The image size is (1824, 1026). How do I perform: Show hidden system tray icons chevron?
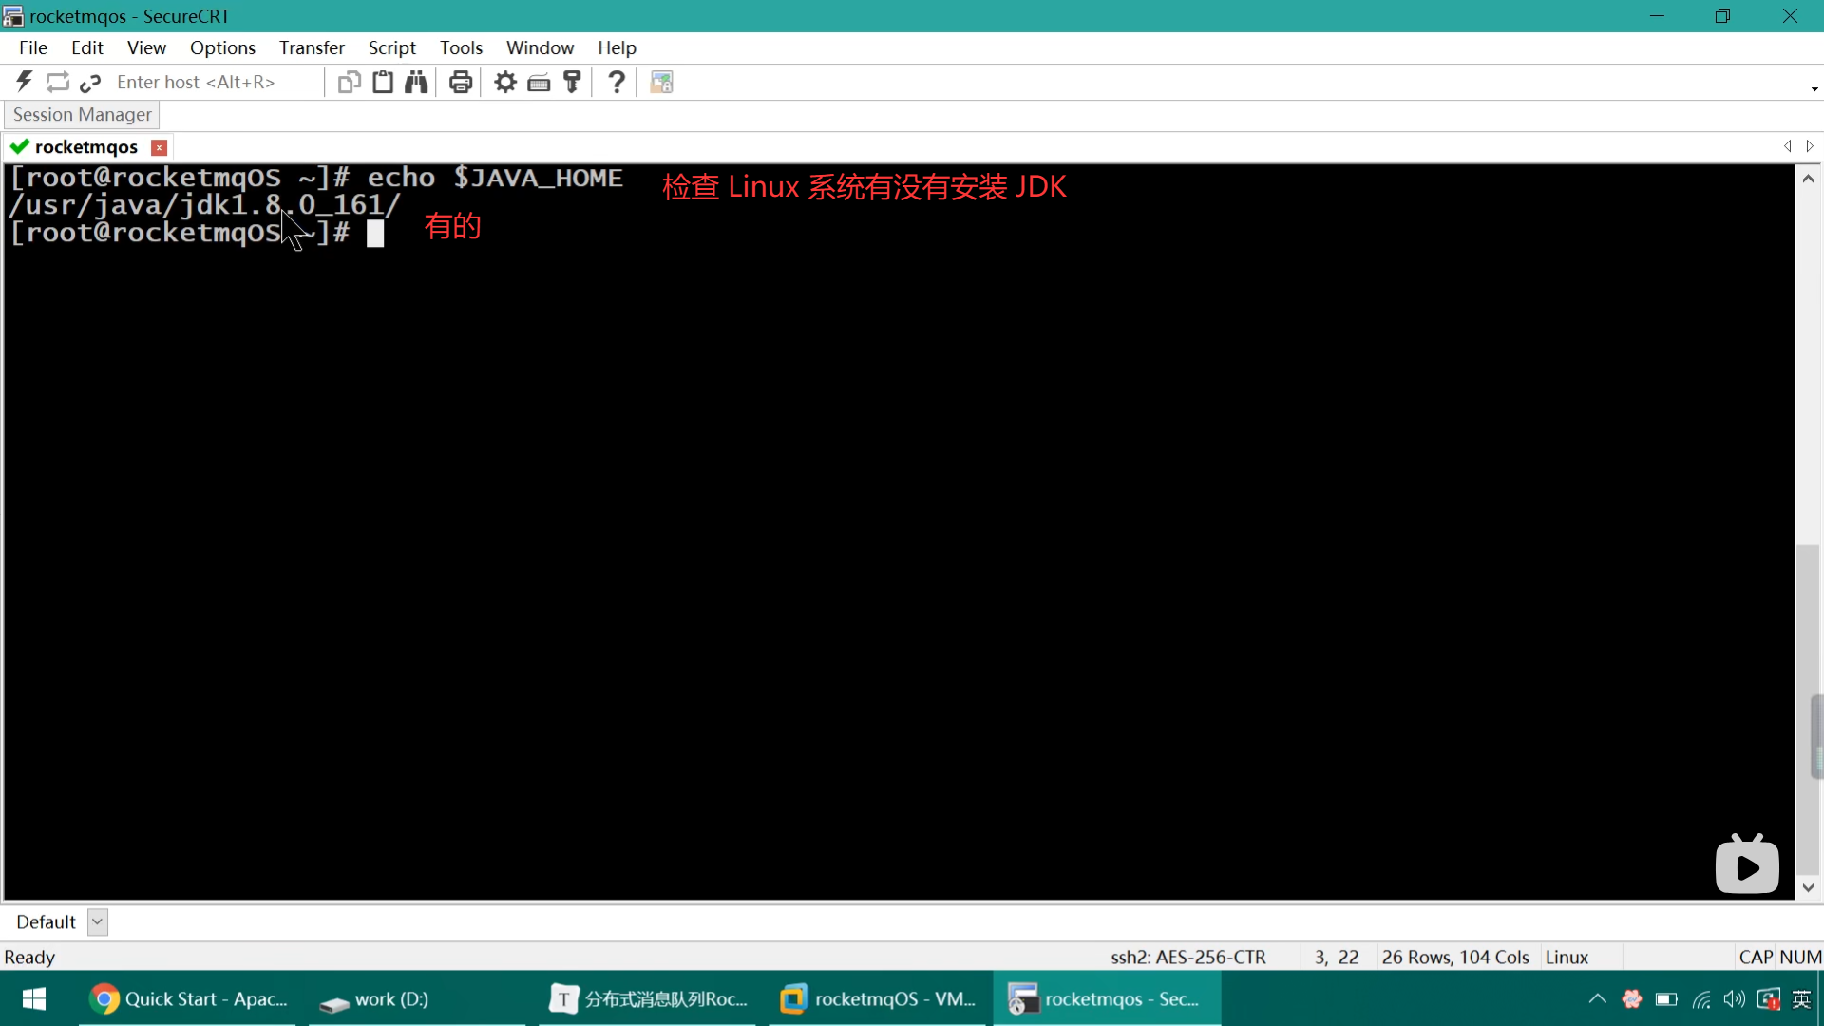click(x=1597, y=998)
